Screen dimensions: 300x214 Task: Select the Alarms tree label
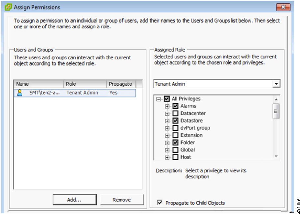(188, 106)
